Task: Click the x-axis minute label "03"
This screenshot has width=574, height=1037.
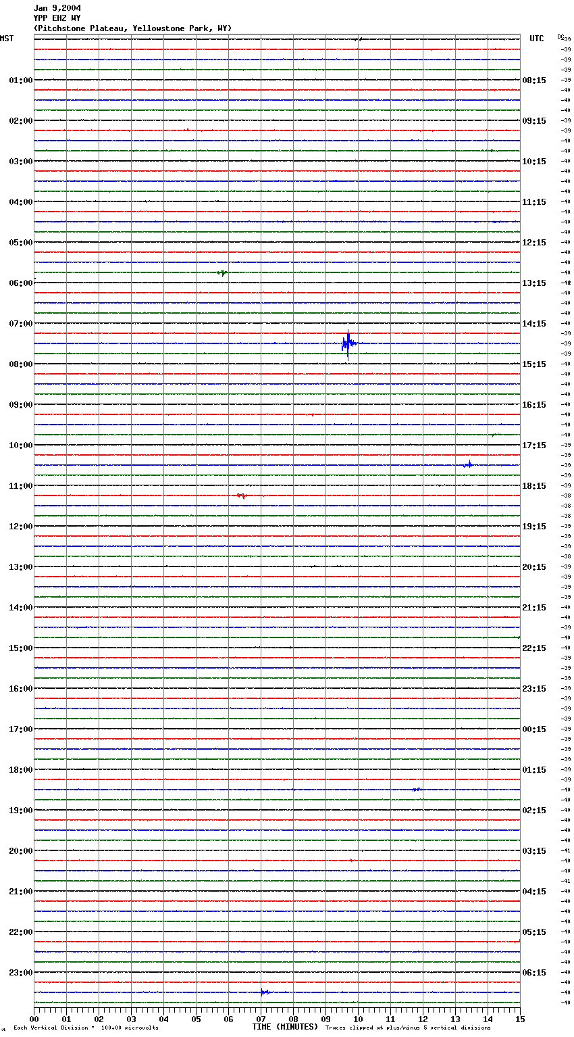Action: tap(131, 1019)
